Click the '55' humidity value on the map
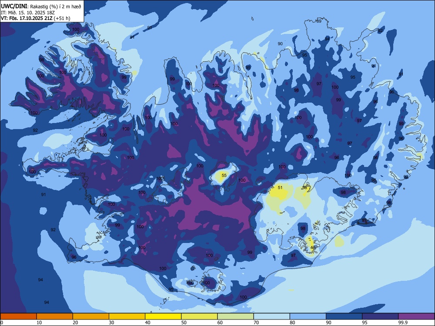Screen dimensions: 435x326 point(224,176)
